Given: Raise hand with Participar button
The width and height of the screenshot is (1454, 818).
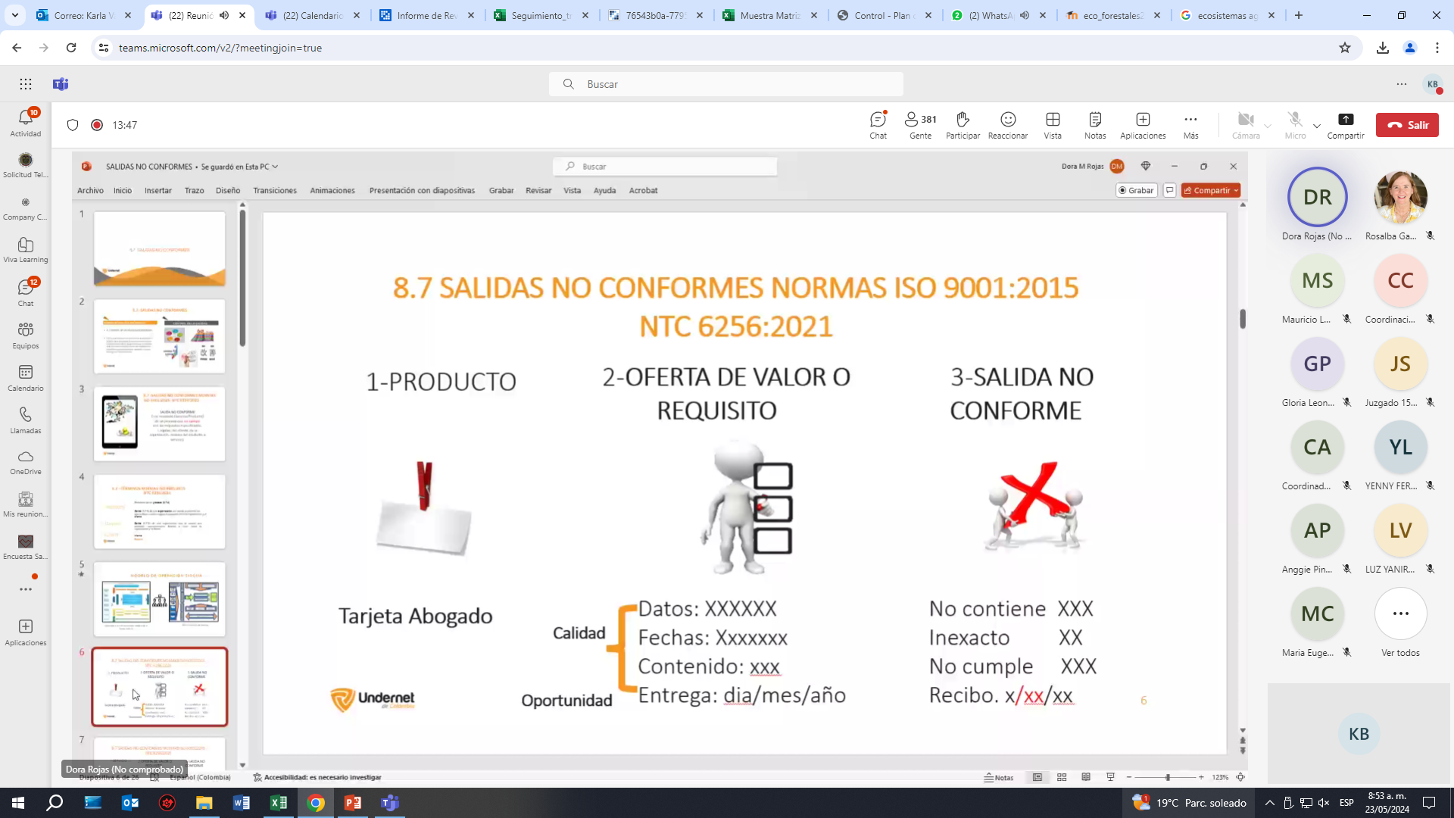Looking at the screenshot, I should tap(963, 125).
